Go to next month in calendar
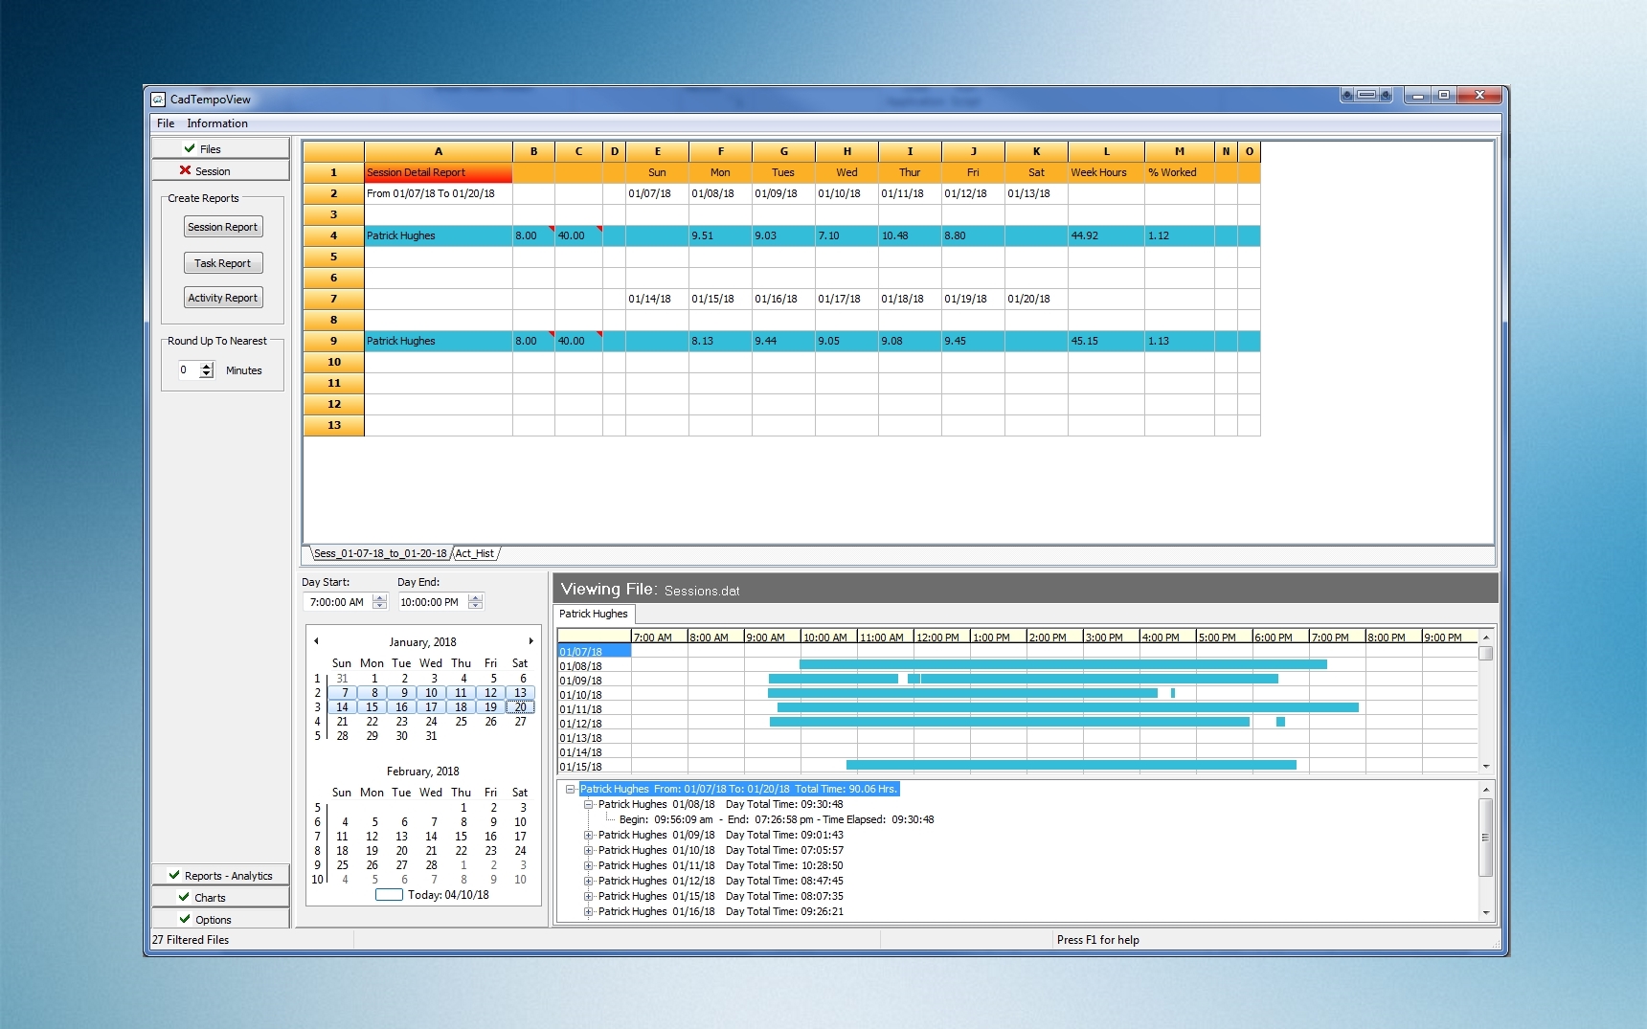This screenshot has height=1029, width=1647. coord(530,641)
